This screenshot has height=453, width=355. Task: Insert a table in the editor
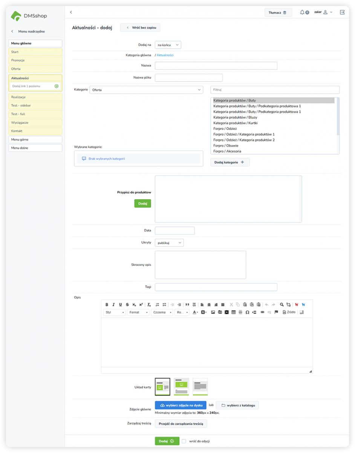click(x=234, y=313)
